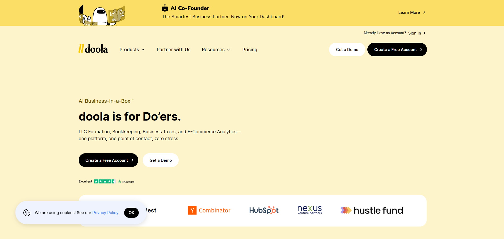Viewport: 504px width, 239px height.
Task: Expand the Resources menu
Action: pyautogui.click(x=216, y=49)
